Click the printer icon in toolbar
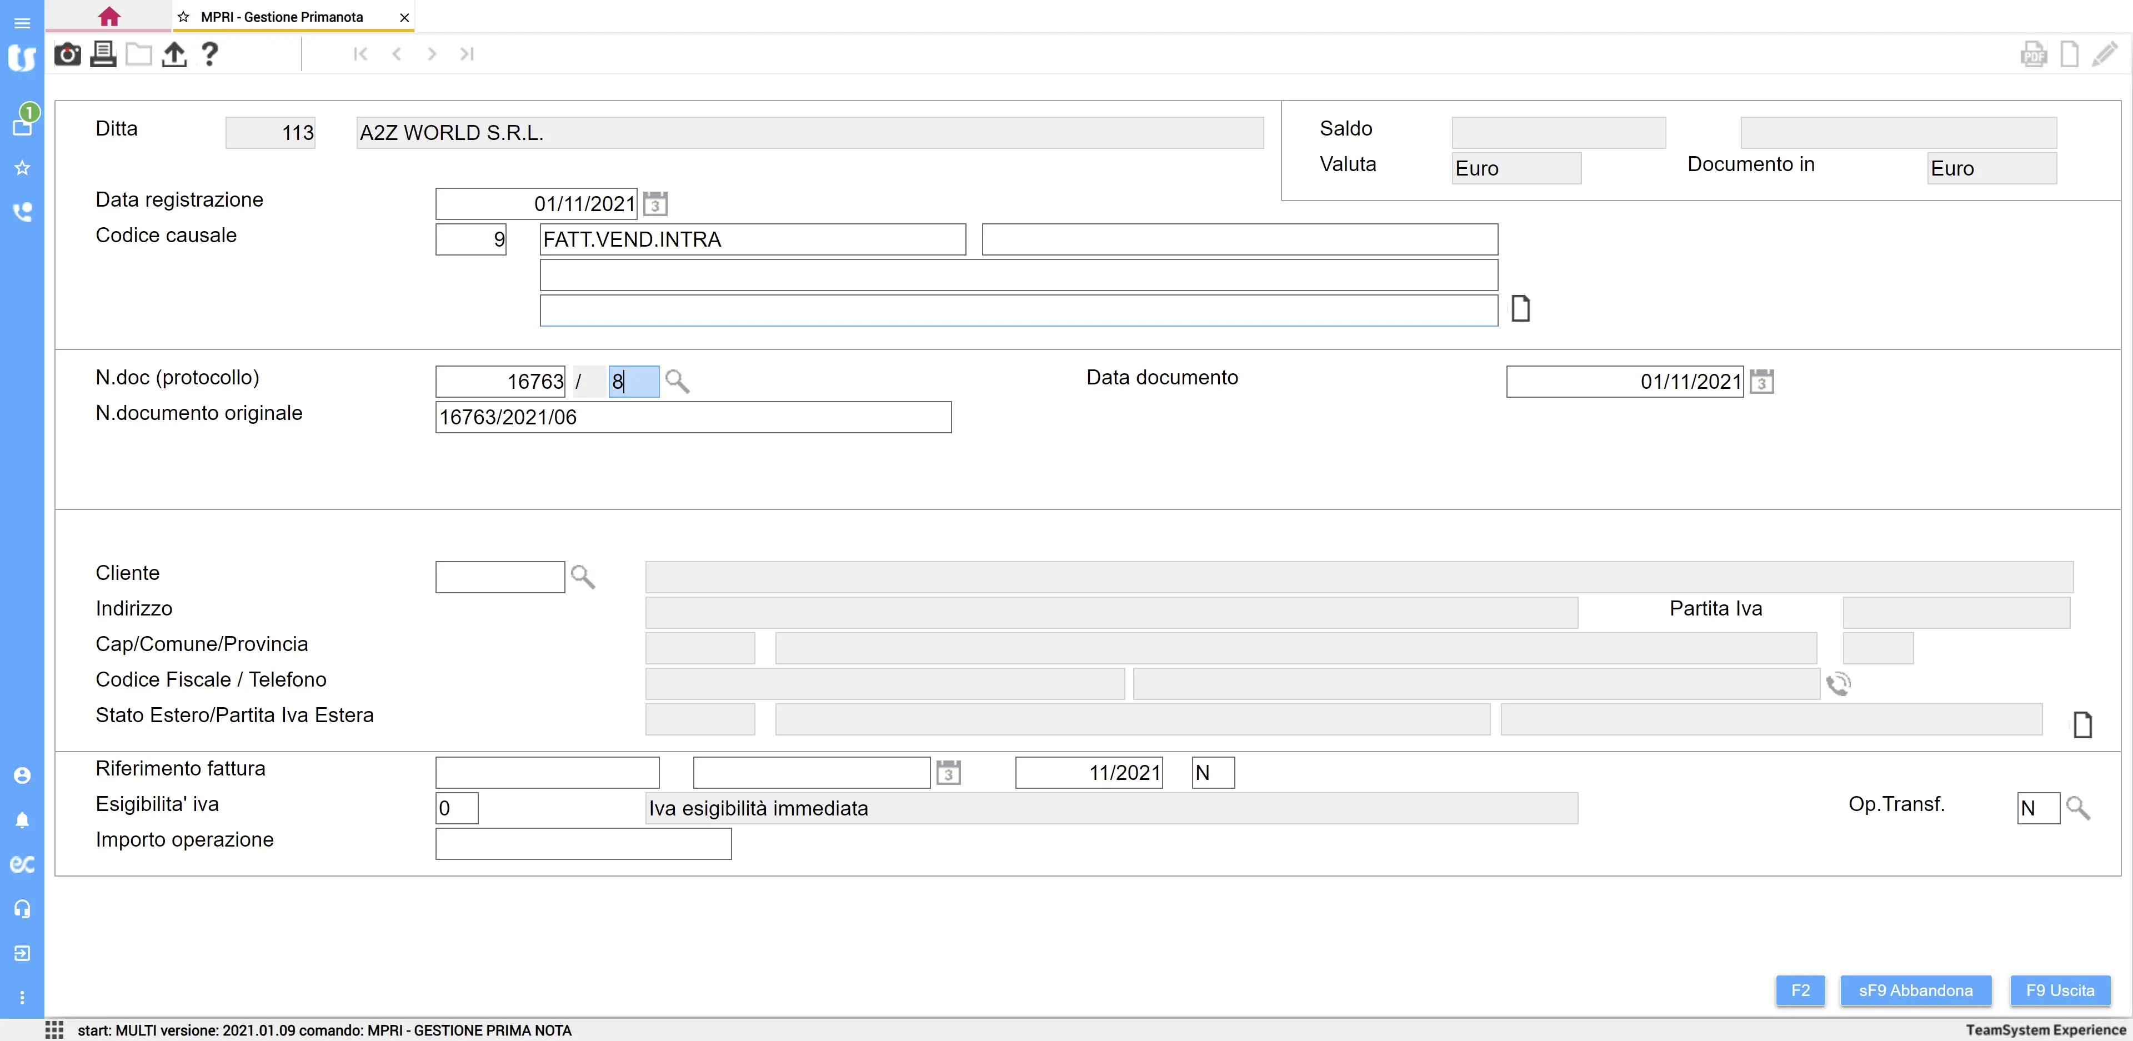Screen dimensions: 2133x1041 (103, 54)
